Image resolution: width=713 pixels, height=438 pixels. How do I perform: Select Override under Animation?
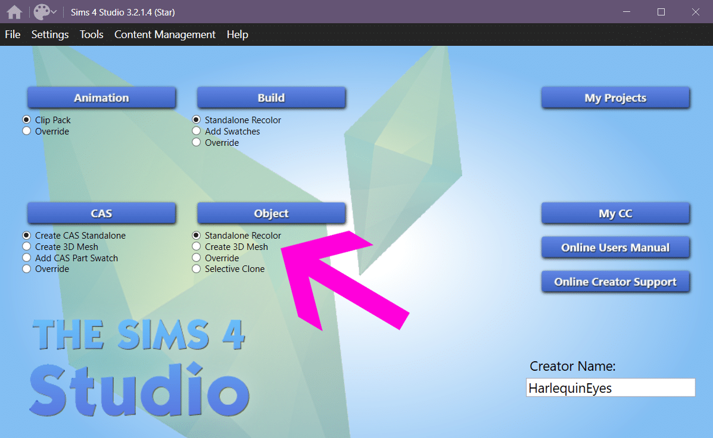point(27,132)
